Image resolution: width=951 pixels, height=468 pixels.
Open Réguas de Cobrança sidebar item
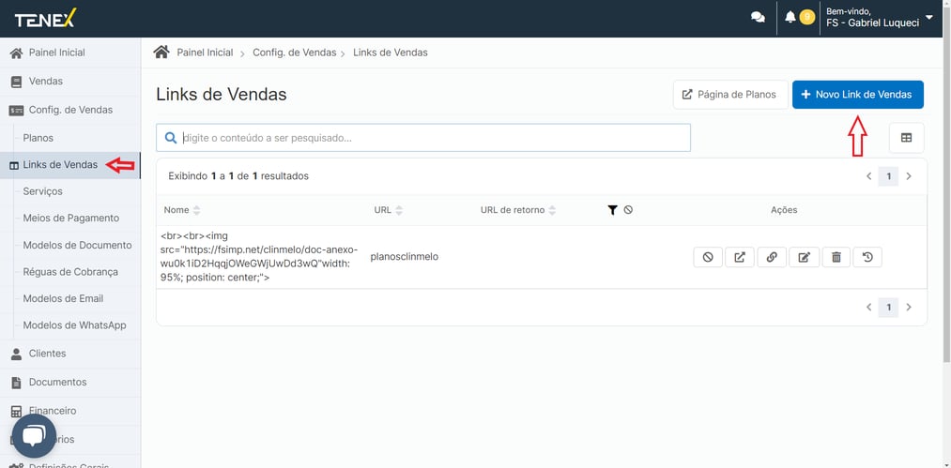pos(70,272)
